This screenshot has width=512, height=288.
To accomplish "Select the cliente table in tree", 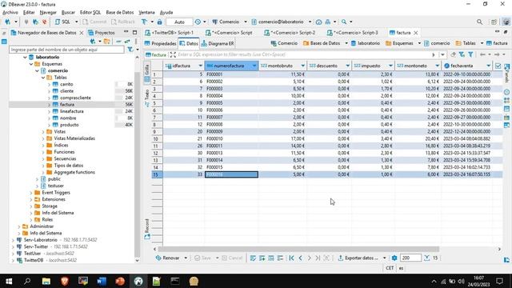I will [66, 91].
